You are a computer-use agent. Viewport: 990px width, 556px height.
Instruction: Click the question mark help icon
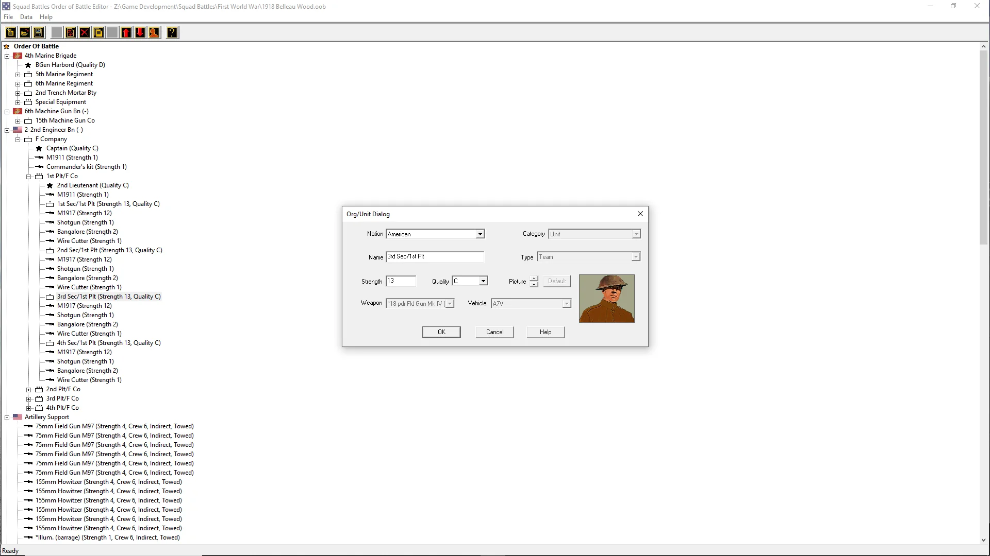[x=172, y=32]
